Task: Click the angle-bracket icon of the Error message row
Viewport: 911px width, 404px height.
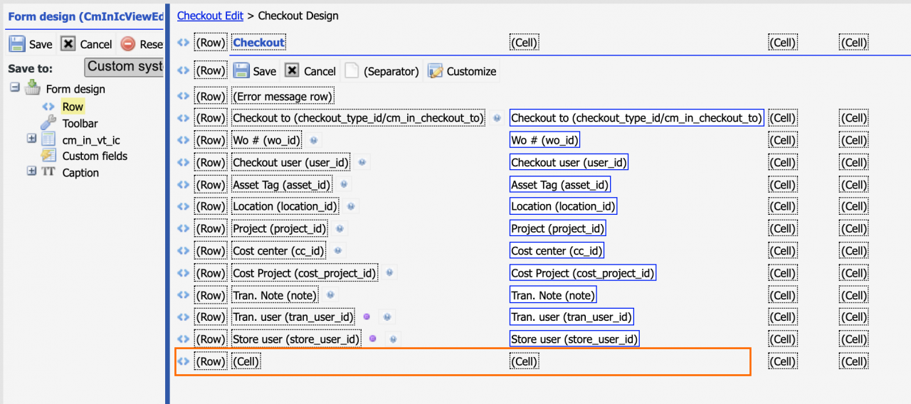Action: 184,96
